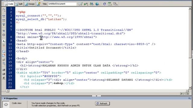Click the Outdent Code icon
Screen dimensions: 193x108
[4, 74]
